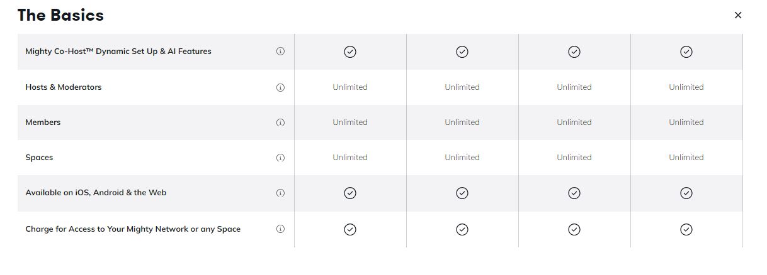Show info tooltip for Members row

(x=281, y=122)
